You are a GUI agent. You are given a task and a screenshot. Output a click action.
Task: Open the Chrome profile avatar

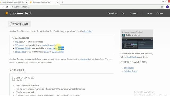pos(167,7)
